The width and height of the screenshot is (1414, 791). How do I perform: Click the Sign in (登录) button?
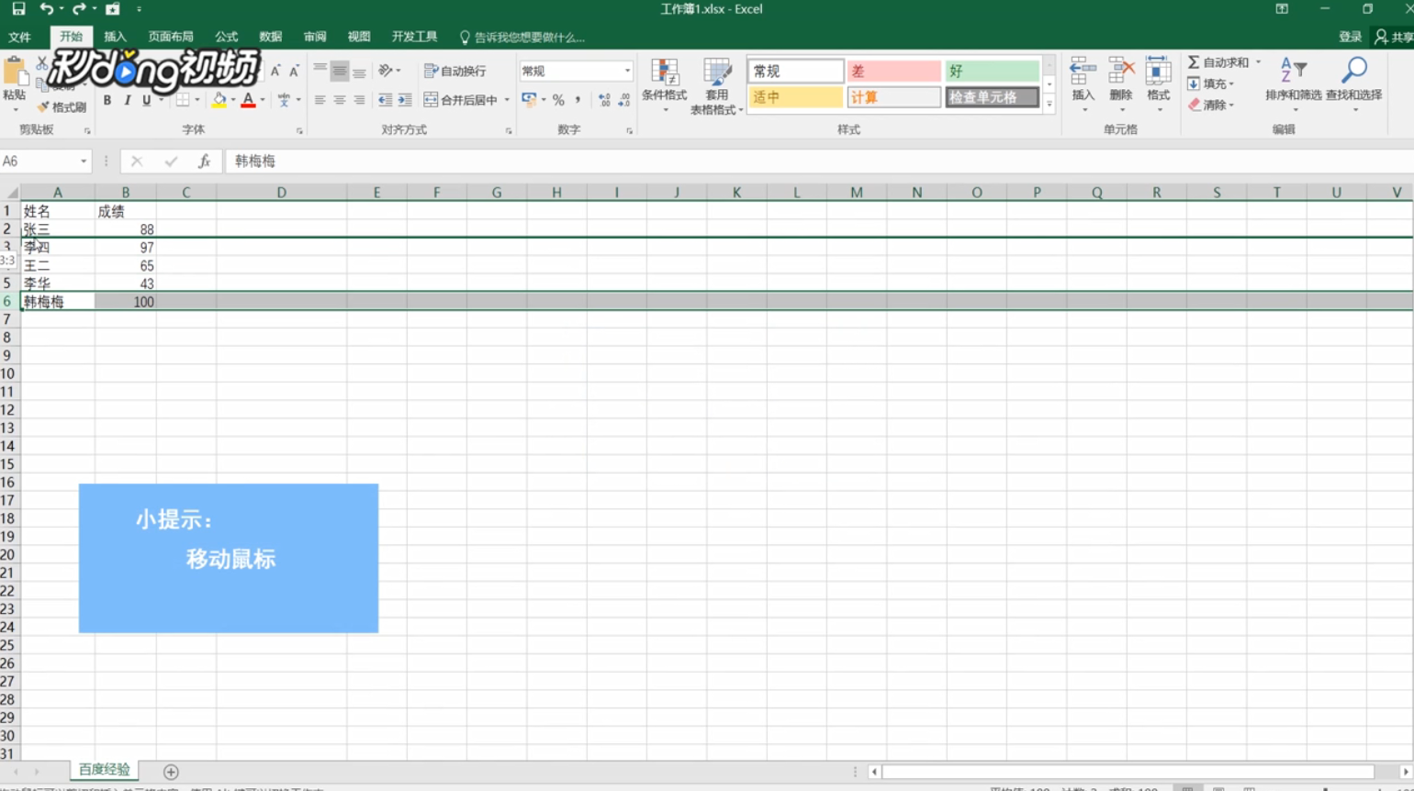tap(1350, 38)
